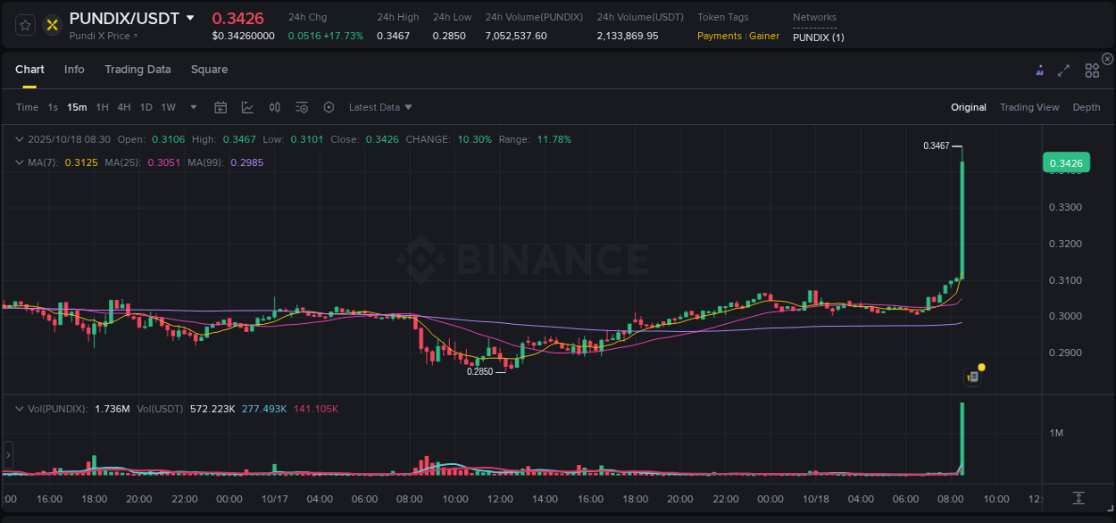This screenshot has height=523, width=1116.
Task: Expand chart to fullscreen mode
Action: [1064, 69]
